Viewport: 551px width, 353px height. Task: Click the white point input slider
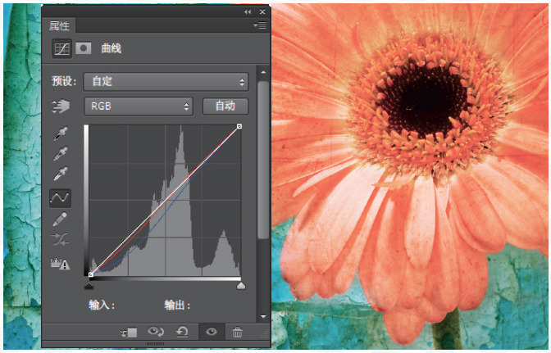click(x=241, y=286)
